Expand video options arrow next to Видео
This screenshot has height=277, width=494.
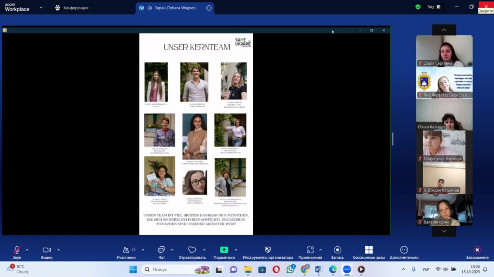(58, 250)
